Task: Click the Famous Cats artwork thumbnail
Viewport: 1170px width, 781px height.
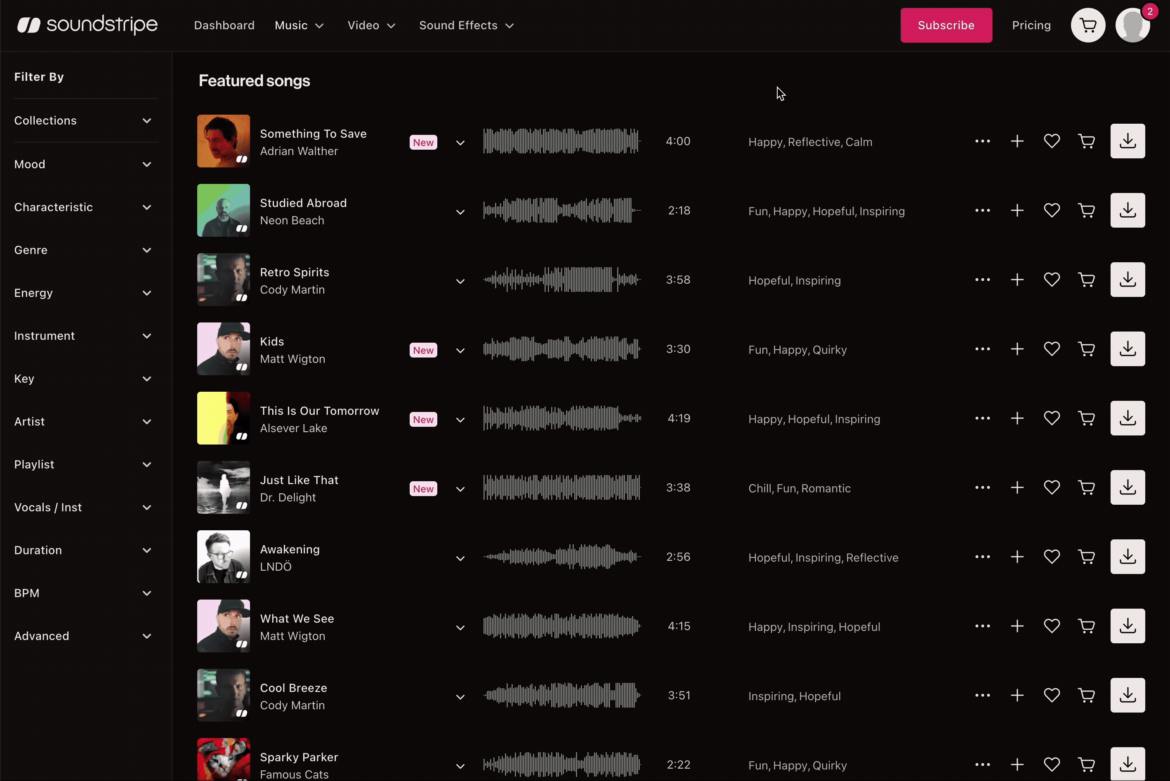Action: pyautogui.click(x=223, y=760)
